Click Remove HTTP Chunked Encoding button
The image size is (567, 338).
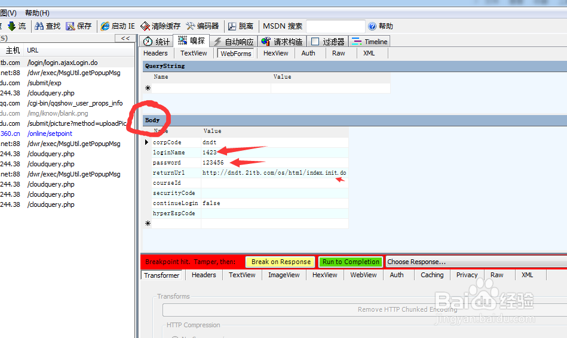pos(365,309)
